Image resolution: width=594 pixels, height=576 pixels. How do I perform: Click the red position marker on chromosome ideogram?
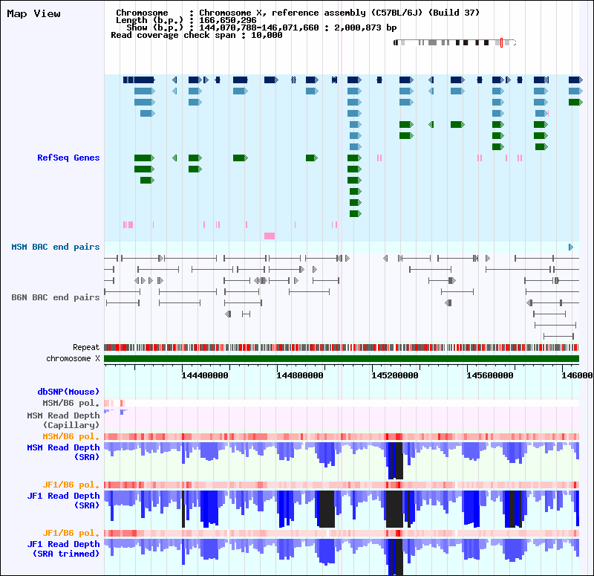click(501, 43)
